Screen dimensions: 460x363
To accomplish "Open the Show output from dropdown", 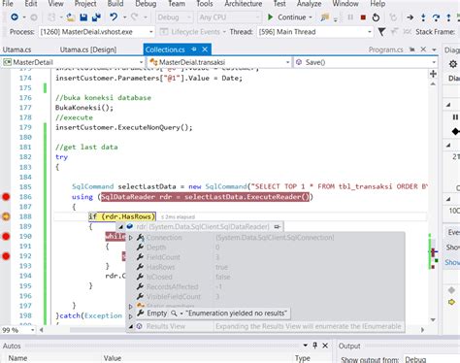I will pyautogui.click(x=431, y=359).
